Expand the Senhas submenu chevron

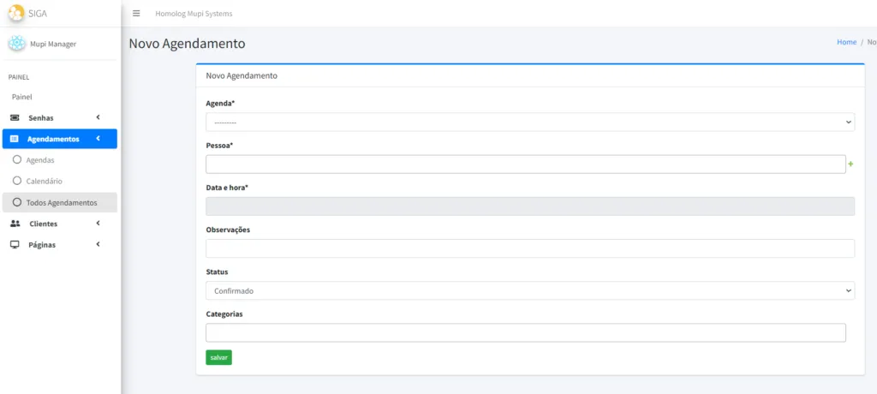click(x=98, y=117)
